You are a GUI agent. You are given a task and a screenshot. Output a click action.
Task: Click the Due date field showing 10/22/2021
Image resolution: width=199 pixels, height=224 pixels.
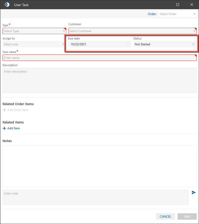(97, 44)
